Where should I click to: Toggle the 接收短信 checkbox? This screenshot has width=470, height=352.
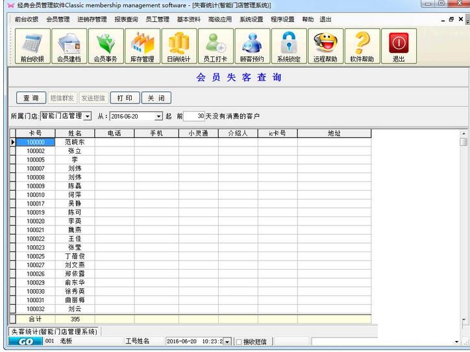239,342
